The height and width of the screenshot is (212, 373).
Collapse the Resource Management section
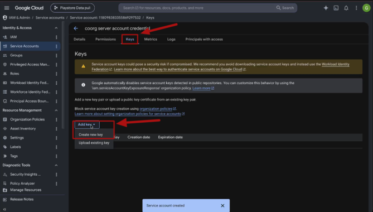coord(56,110)
